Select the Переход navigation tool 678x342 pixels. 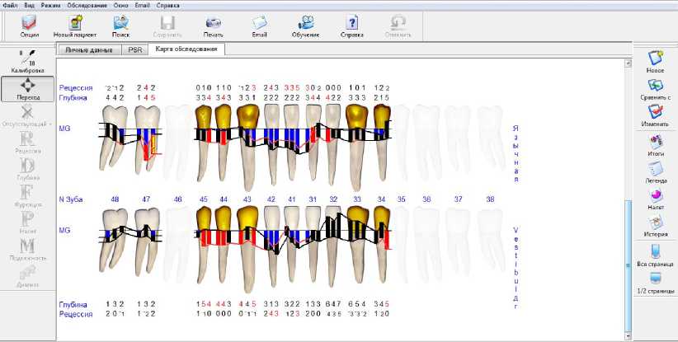tap(28, 89)
